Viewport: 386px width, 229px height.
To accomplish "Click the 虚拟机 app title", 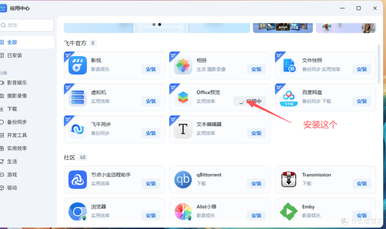I will 99,92.
